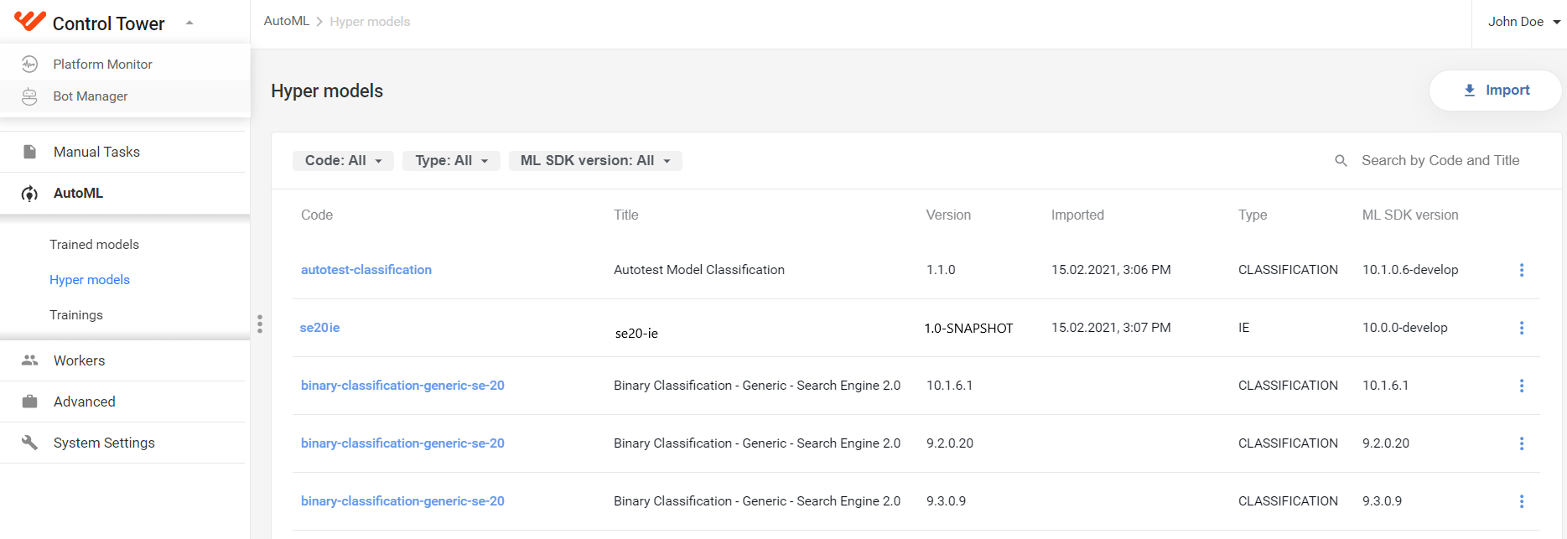Click the 15.02.2021, 3:07 PM imported cell
This screenshot has width=1567, height=539.
click(x=1111, y=328)
